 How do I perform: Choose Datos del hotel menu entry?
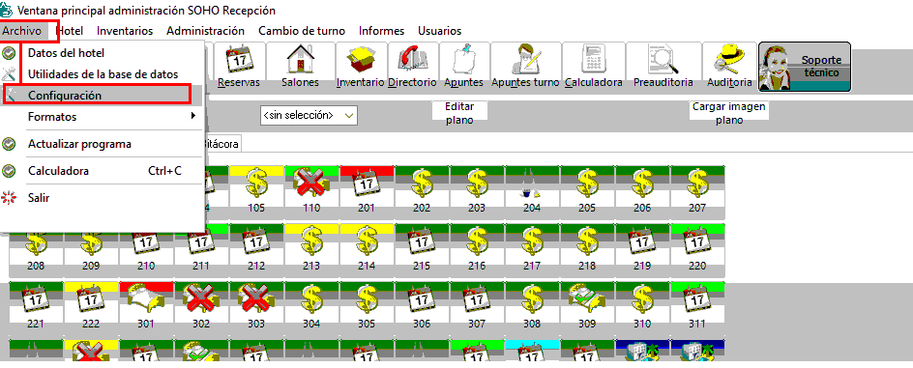click(x=103, y=53)
